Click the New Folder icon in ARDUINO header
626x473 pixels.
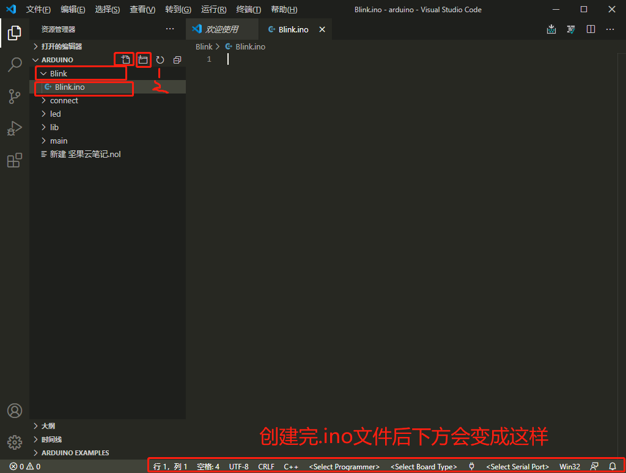[143, 60]
